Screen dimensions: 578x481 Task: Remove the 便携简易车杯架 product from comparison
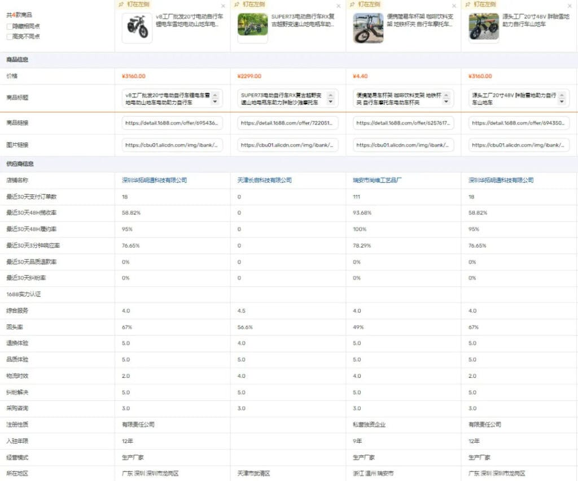click(x=454, y=6)
